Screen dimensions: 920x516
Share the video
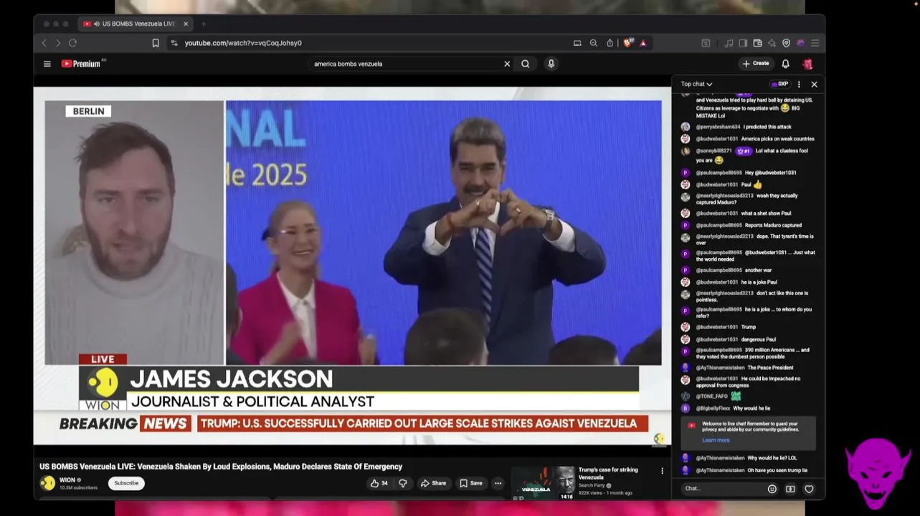pos(433,483)
